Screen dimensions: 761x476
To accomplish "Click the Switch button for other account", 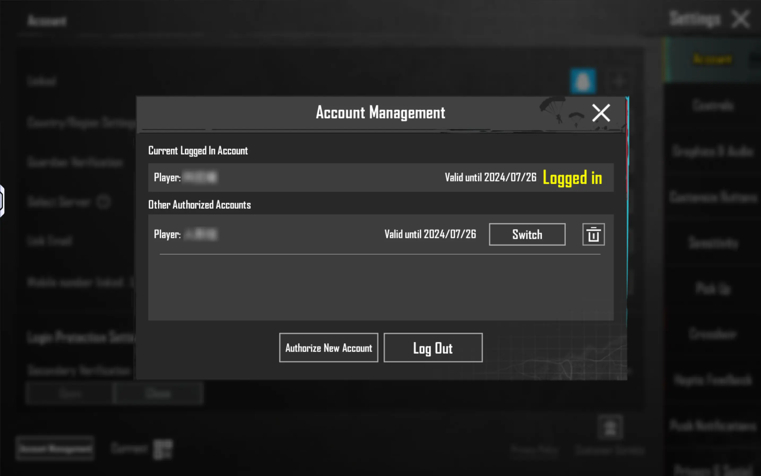I will tap(527, 234).
